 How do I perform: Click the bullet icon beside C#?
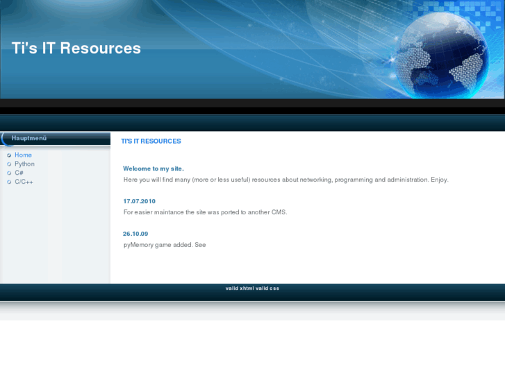click(9, 173)
